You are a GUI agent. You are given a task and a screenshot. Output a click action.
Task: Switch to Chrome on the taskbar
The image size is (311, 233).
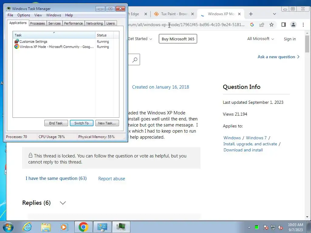point(83,227)
